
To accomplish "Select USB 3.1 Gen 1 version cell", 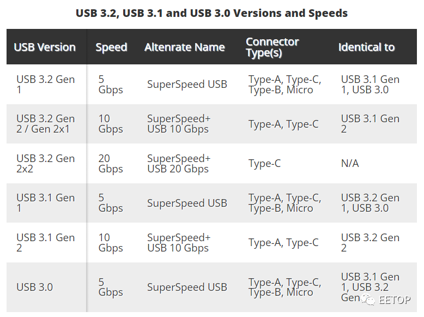I will (x=45, y=203).
